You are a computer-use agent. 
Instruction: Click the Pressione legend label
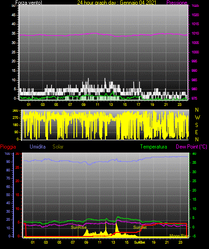point(177,3)
